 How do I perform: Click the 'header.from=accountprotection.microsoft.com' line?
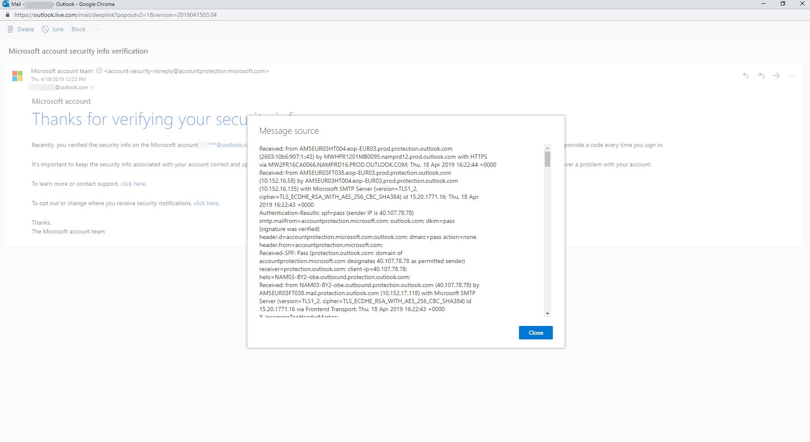pyautogui.click(x=321, y=245)
